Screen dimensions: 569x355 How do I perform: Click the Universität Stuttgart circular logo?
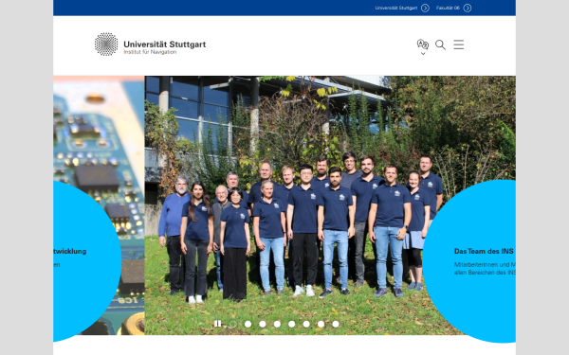coord(106,44)
